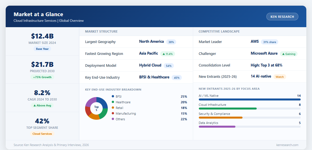
Task: Click the 45% badge beside BFSI & Healthcare
Action: click(x=177, y=78)
